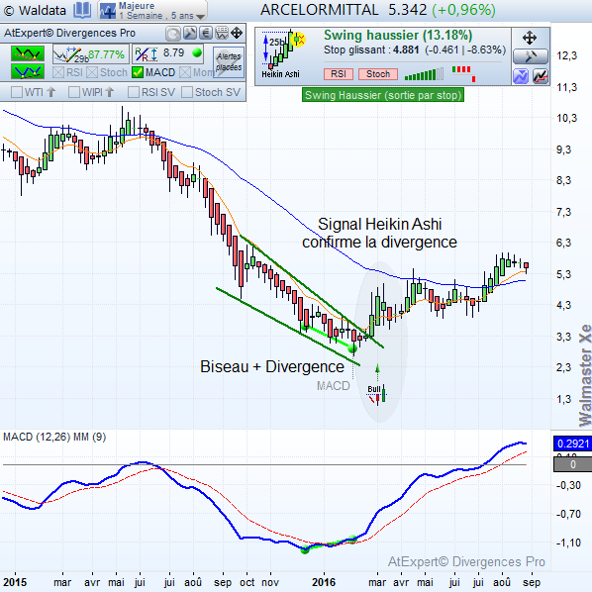592x592 pixels.
Task: Click the blue 0.2921 MACD value tag
Action: (x=573, y=444)
